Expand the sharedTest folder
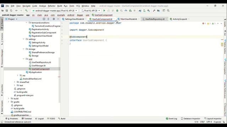The image size is (227, 127). (x=15, y=82)
